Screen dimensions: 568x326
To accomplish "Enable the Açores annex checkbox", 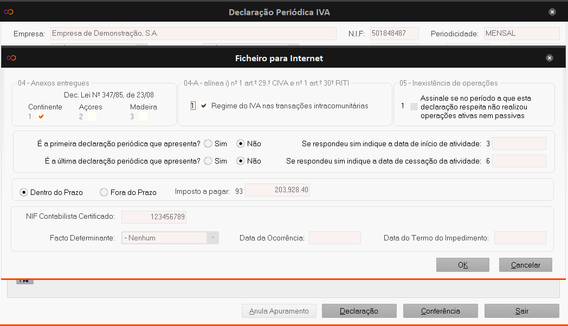I will point(92,116).
